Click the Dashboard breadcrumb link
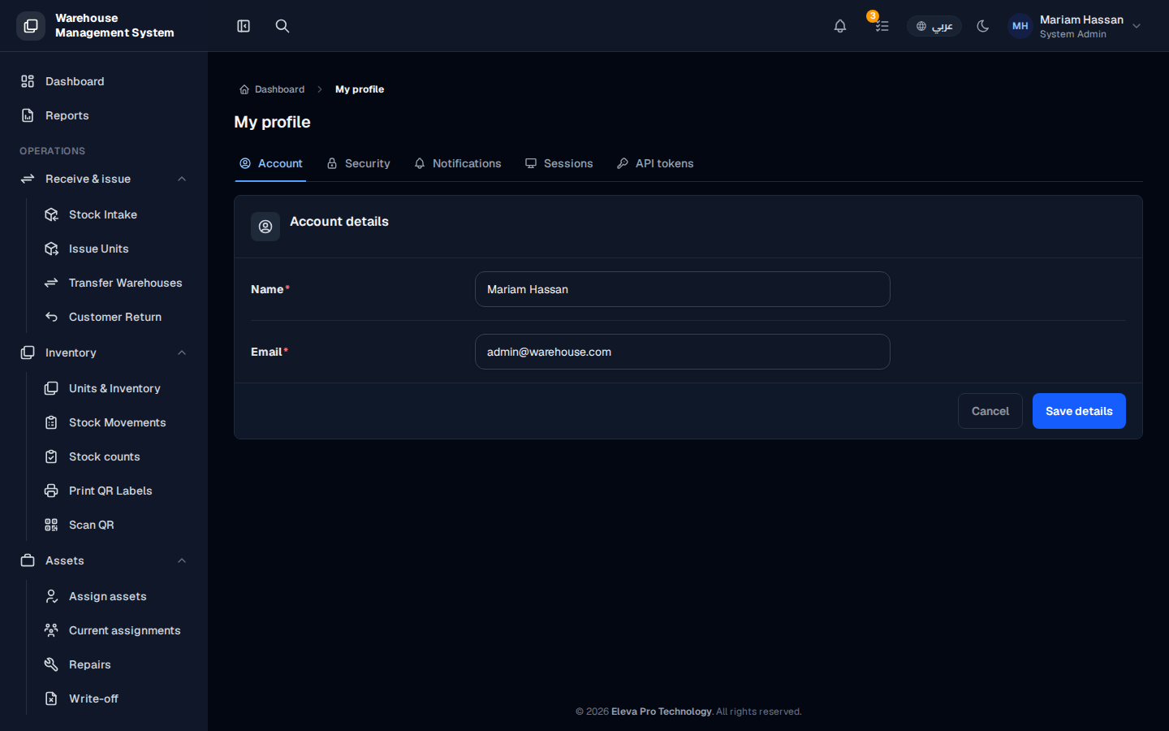Viewport: 1169px width, 731px height. click(272, 89)
